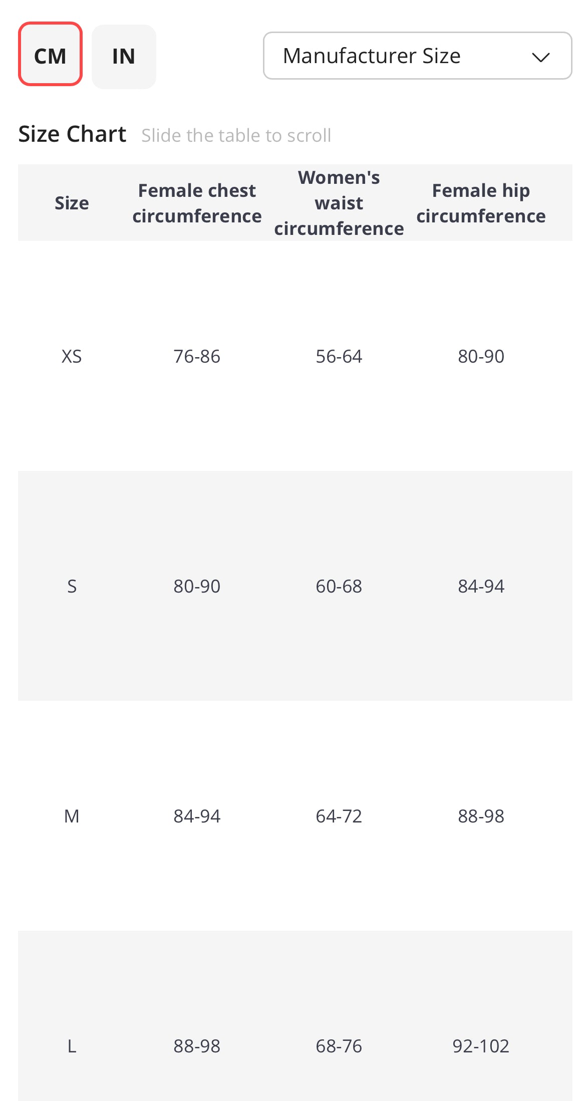The width and height of the screenshot is (579, 1101).
Task: Select the Female chest circumference header
Action: click(197, 203)
